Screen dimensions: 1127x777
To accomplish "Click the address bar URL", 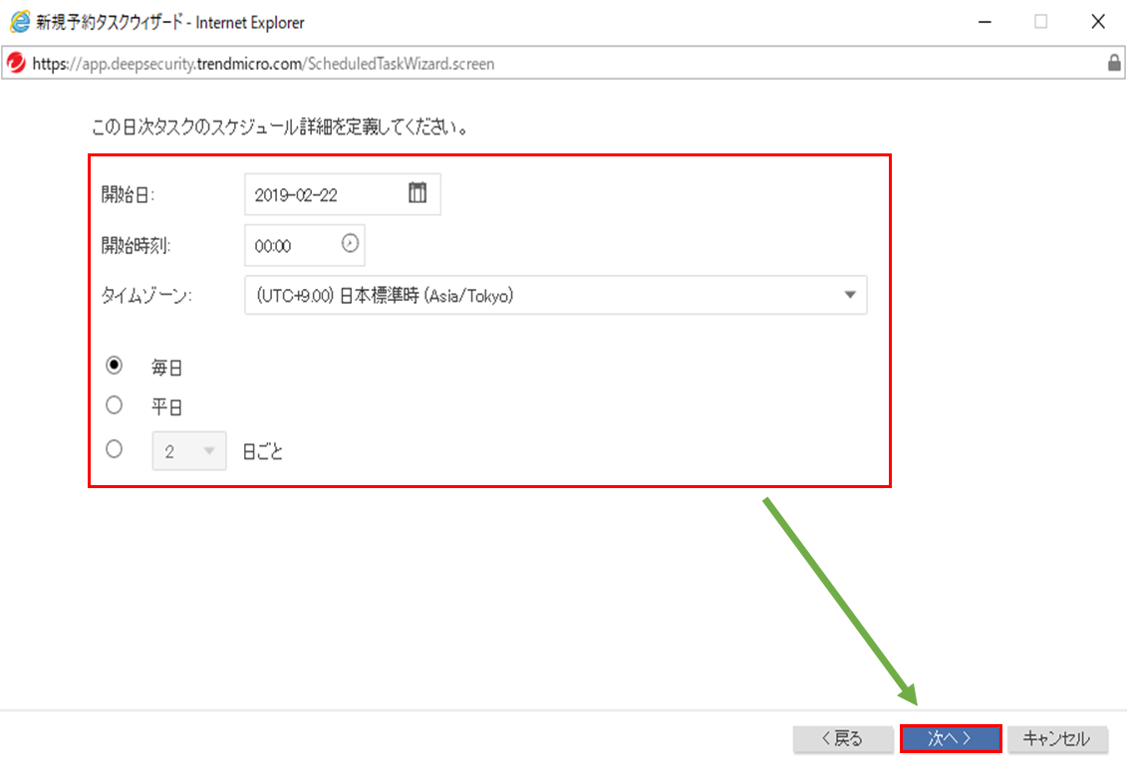I will tap(263, 64).
